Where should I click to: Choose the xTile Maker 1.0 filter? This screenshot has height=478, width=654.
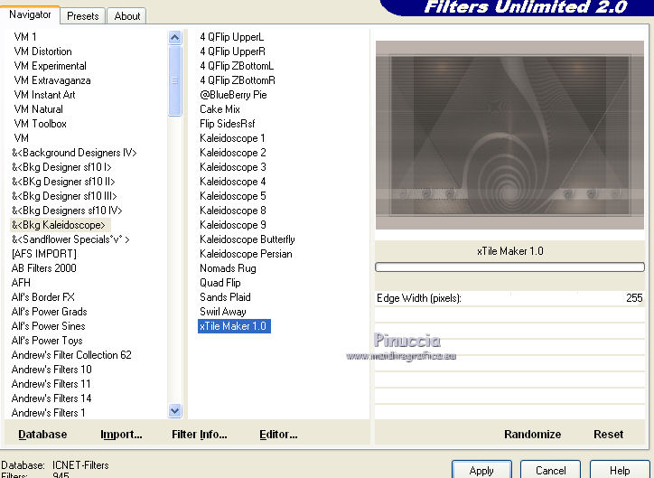tap(234, 326)
